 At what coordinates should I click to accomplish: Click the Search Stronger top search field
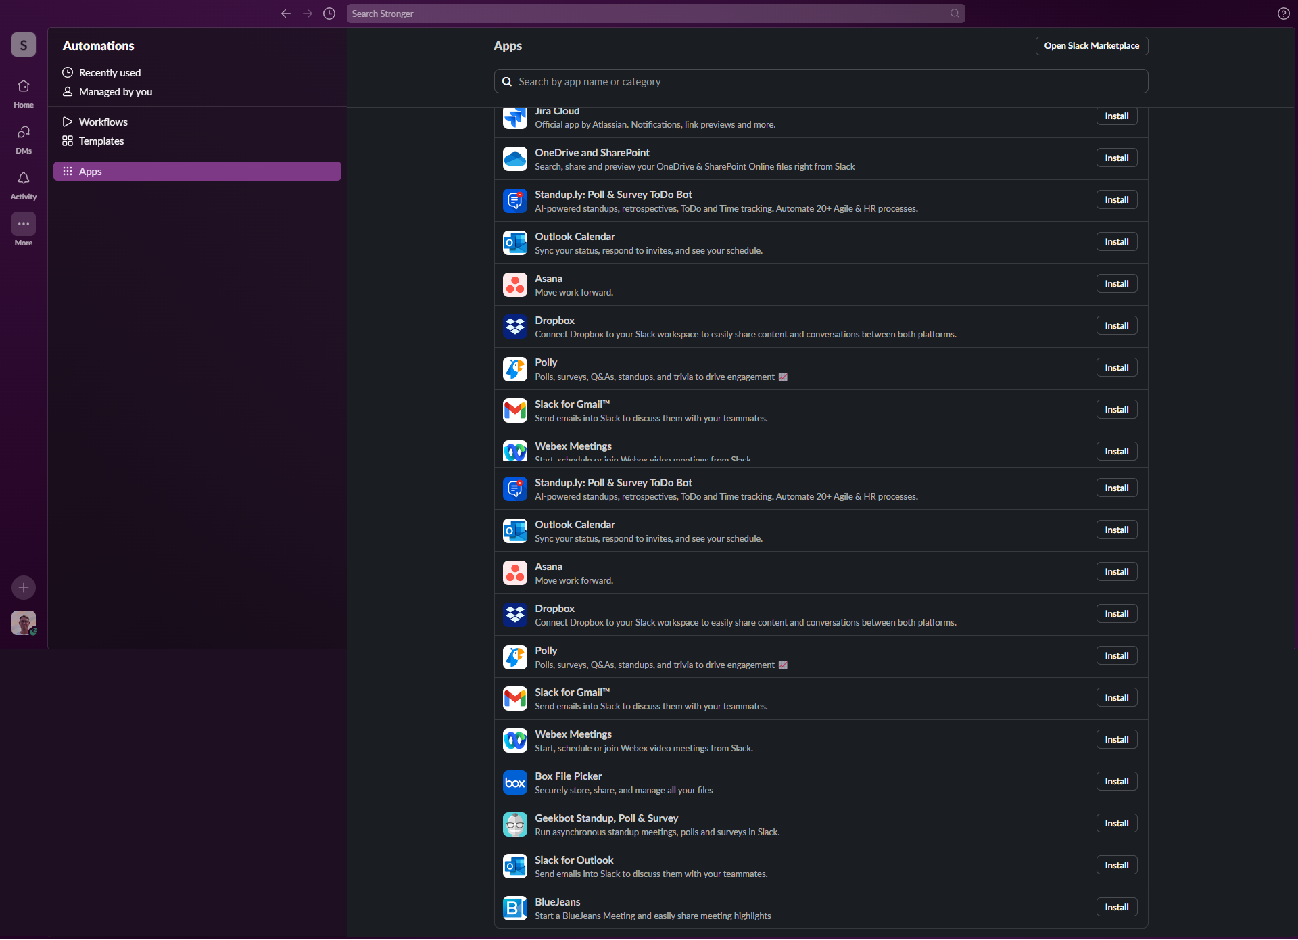(x=656, y=14)
